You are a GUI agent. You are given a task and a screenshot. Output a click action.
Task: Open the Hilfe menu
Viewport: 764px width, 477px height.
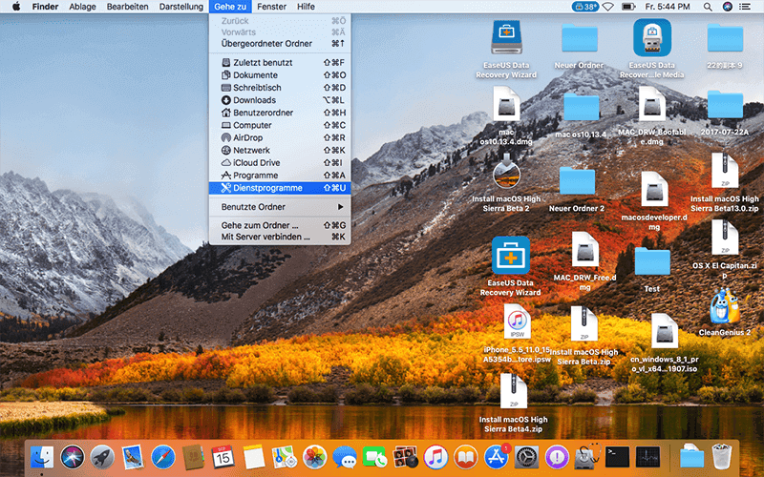click(x=306, y=7)
